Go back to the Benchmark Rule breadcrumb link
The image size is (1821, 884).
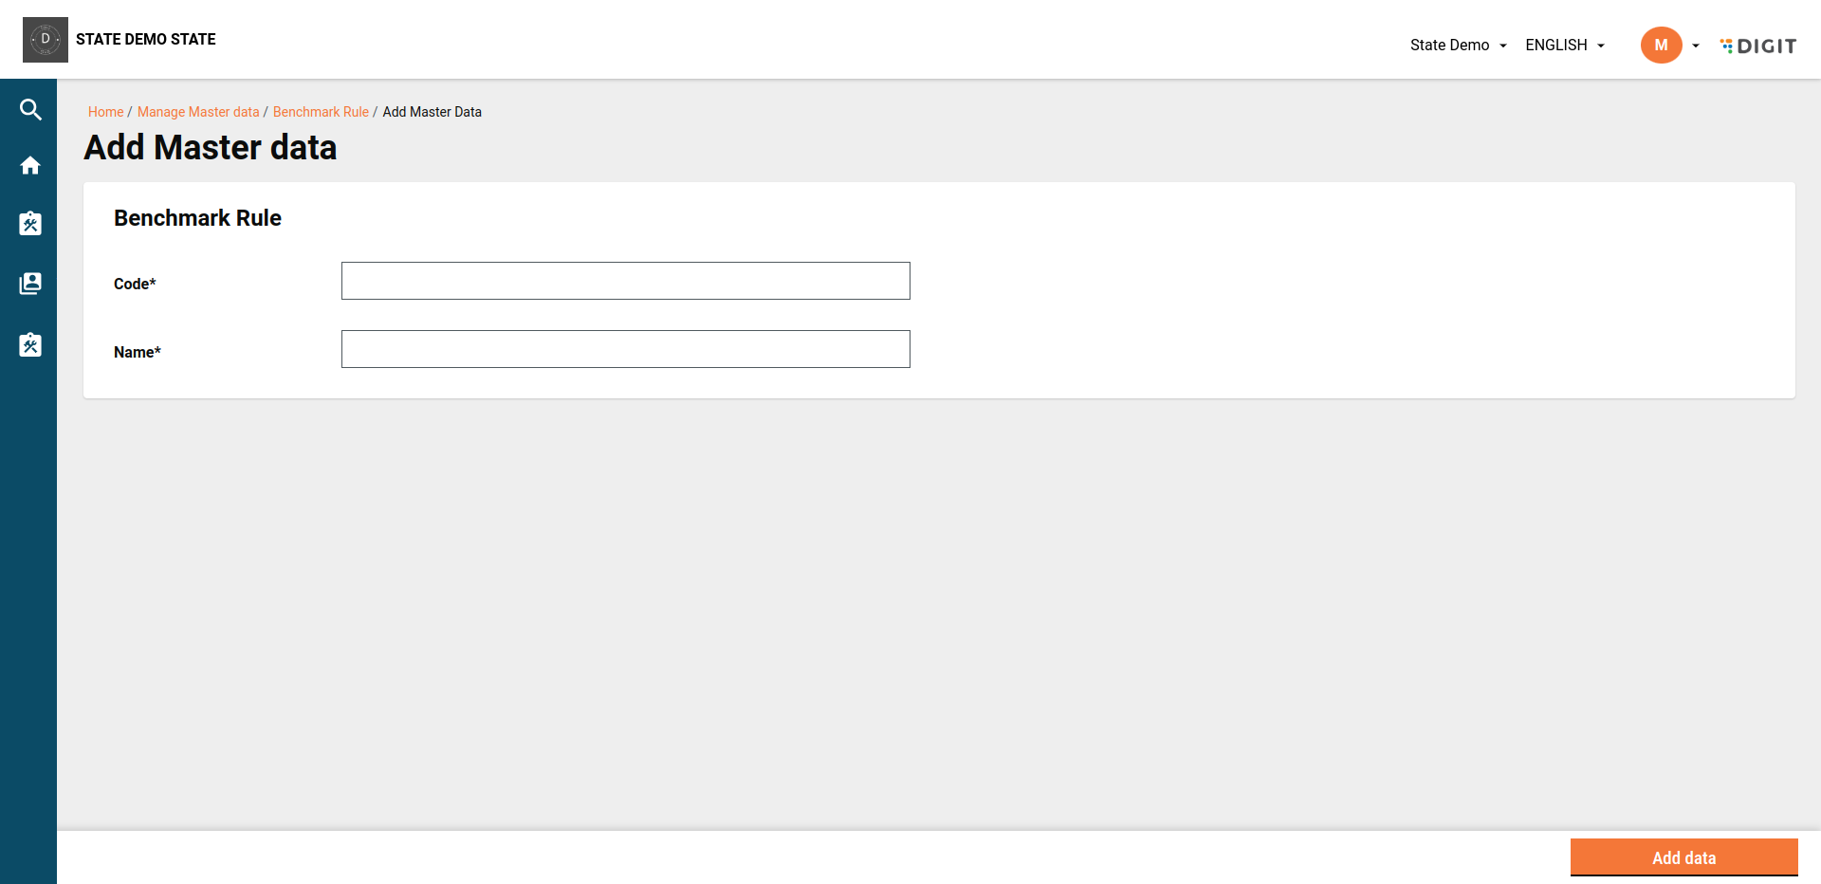tap(321, 112)
